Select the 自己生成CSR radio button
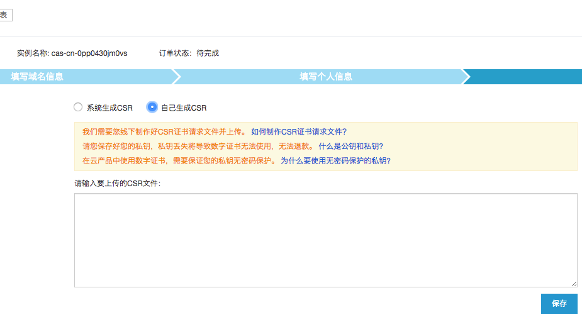This screenshot has height=322, width=582. [152, 108]
